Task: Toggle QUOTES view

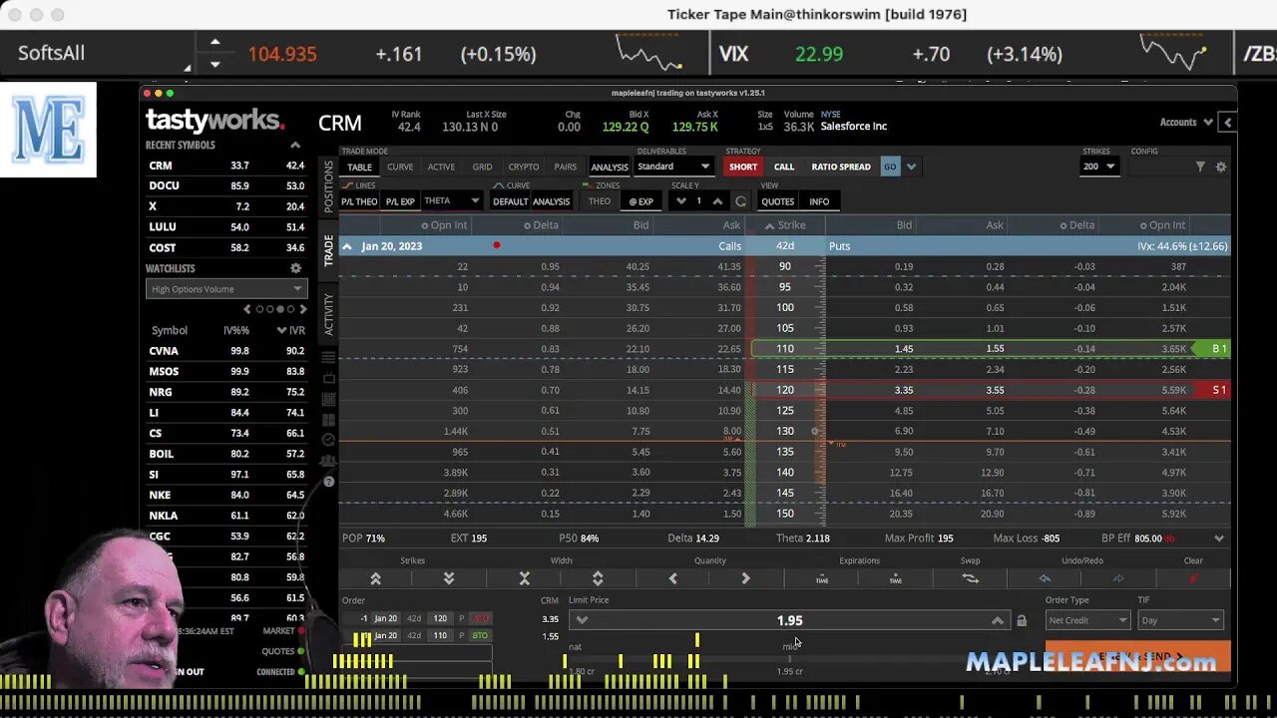Action: [x=777, y=201]
